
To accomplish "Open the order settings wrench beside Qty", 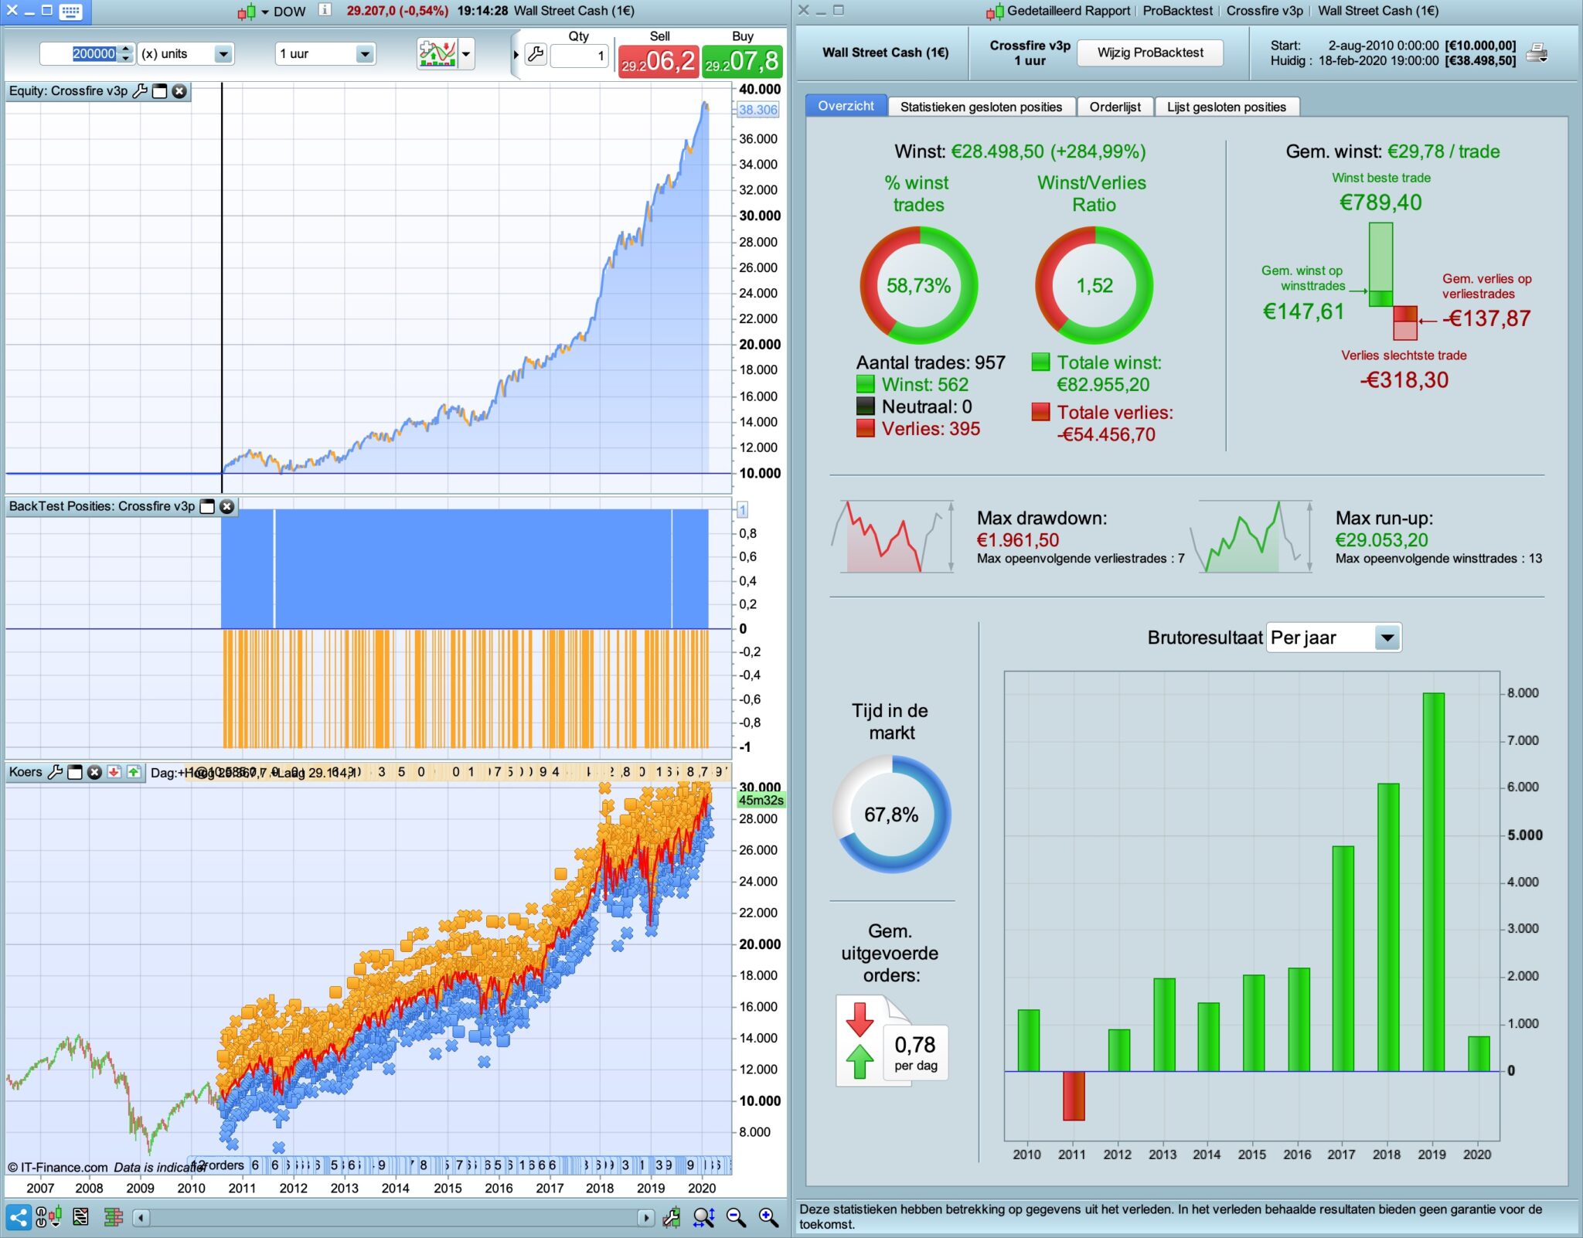I will pyautogui.click(x=535, y=54).
